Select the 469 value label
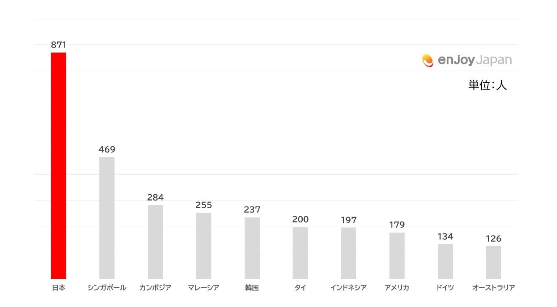Screen dimensions: 557x307 tap(107, 149)
